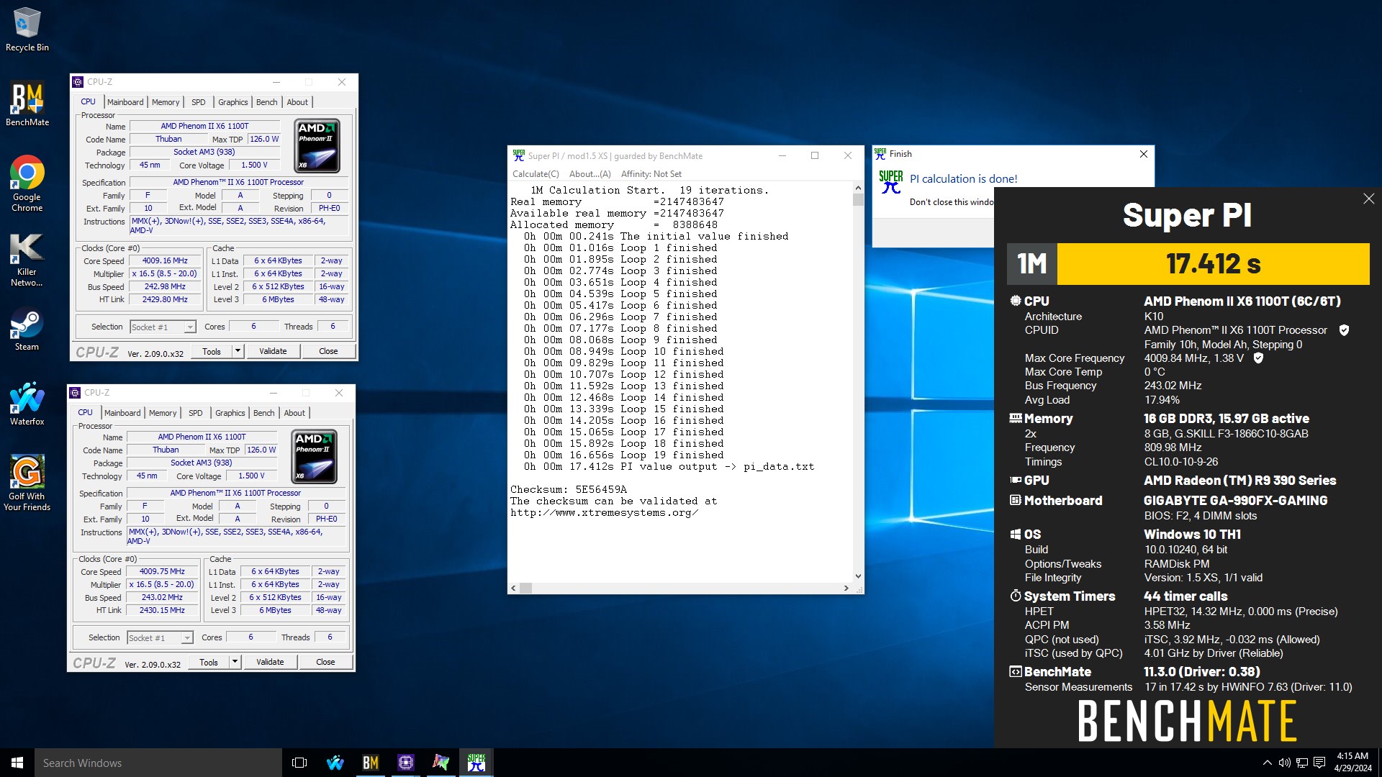This screenshot has width=1382, height=777.
Task: Open network status in system tray
Action: pyautogui.click(x=1301, y=763)
